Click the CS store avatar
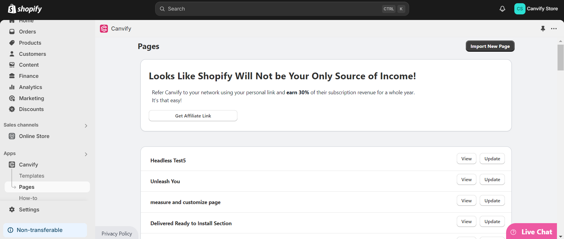 coord(520,9)
